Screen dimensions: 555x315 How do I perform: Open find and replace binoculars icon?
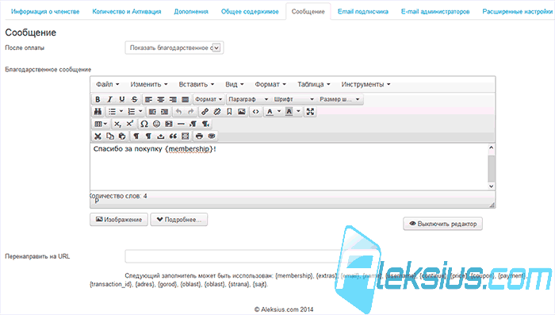98,112
